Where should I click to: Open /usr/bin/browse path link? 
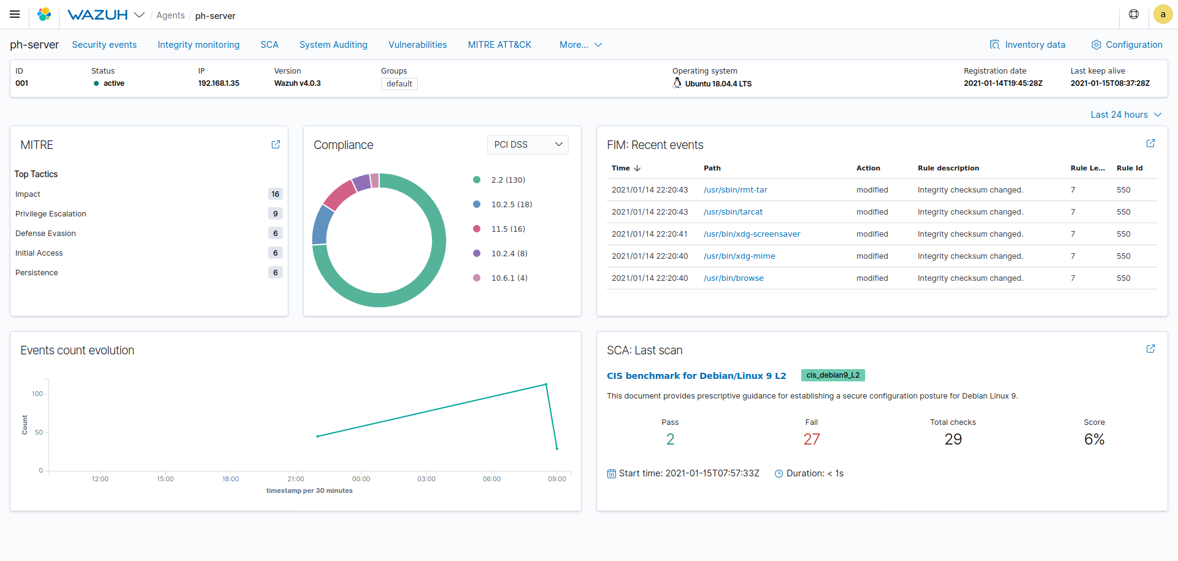pyautogui.click(x=733, y=278)
